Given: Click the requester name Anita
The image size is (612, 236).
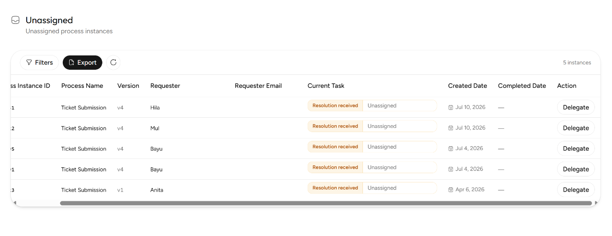Looking at the screenshot, I should [x=157, y=190].
